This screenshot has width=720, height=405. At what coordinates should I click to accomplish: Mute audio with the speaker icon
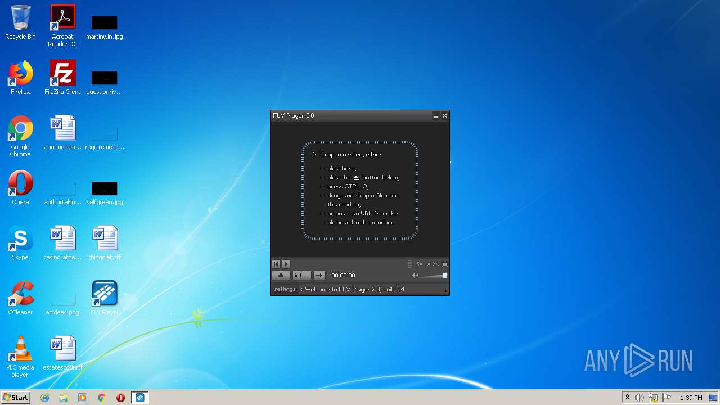(x=415, y=275)
